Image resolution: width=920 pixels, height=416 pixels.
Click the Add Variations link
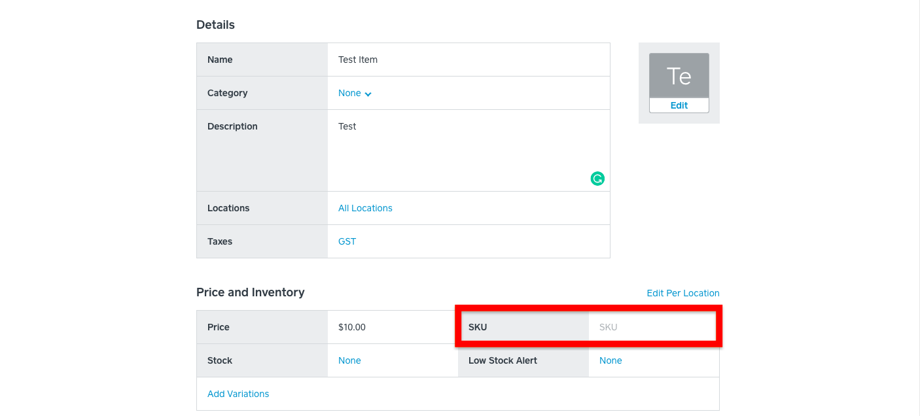coord(238,394)
